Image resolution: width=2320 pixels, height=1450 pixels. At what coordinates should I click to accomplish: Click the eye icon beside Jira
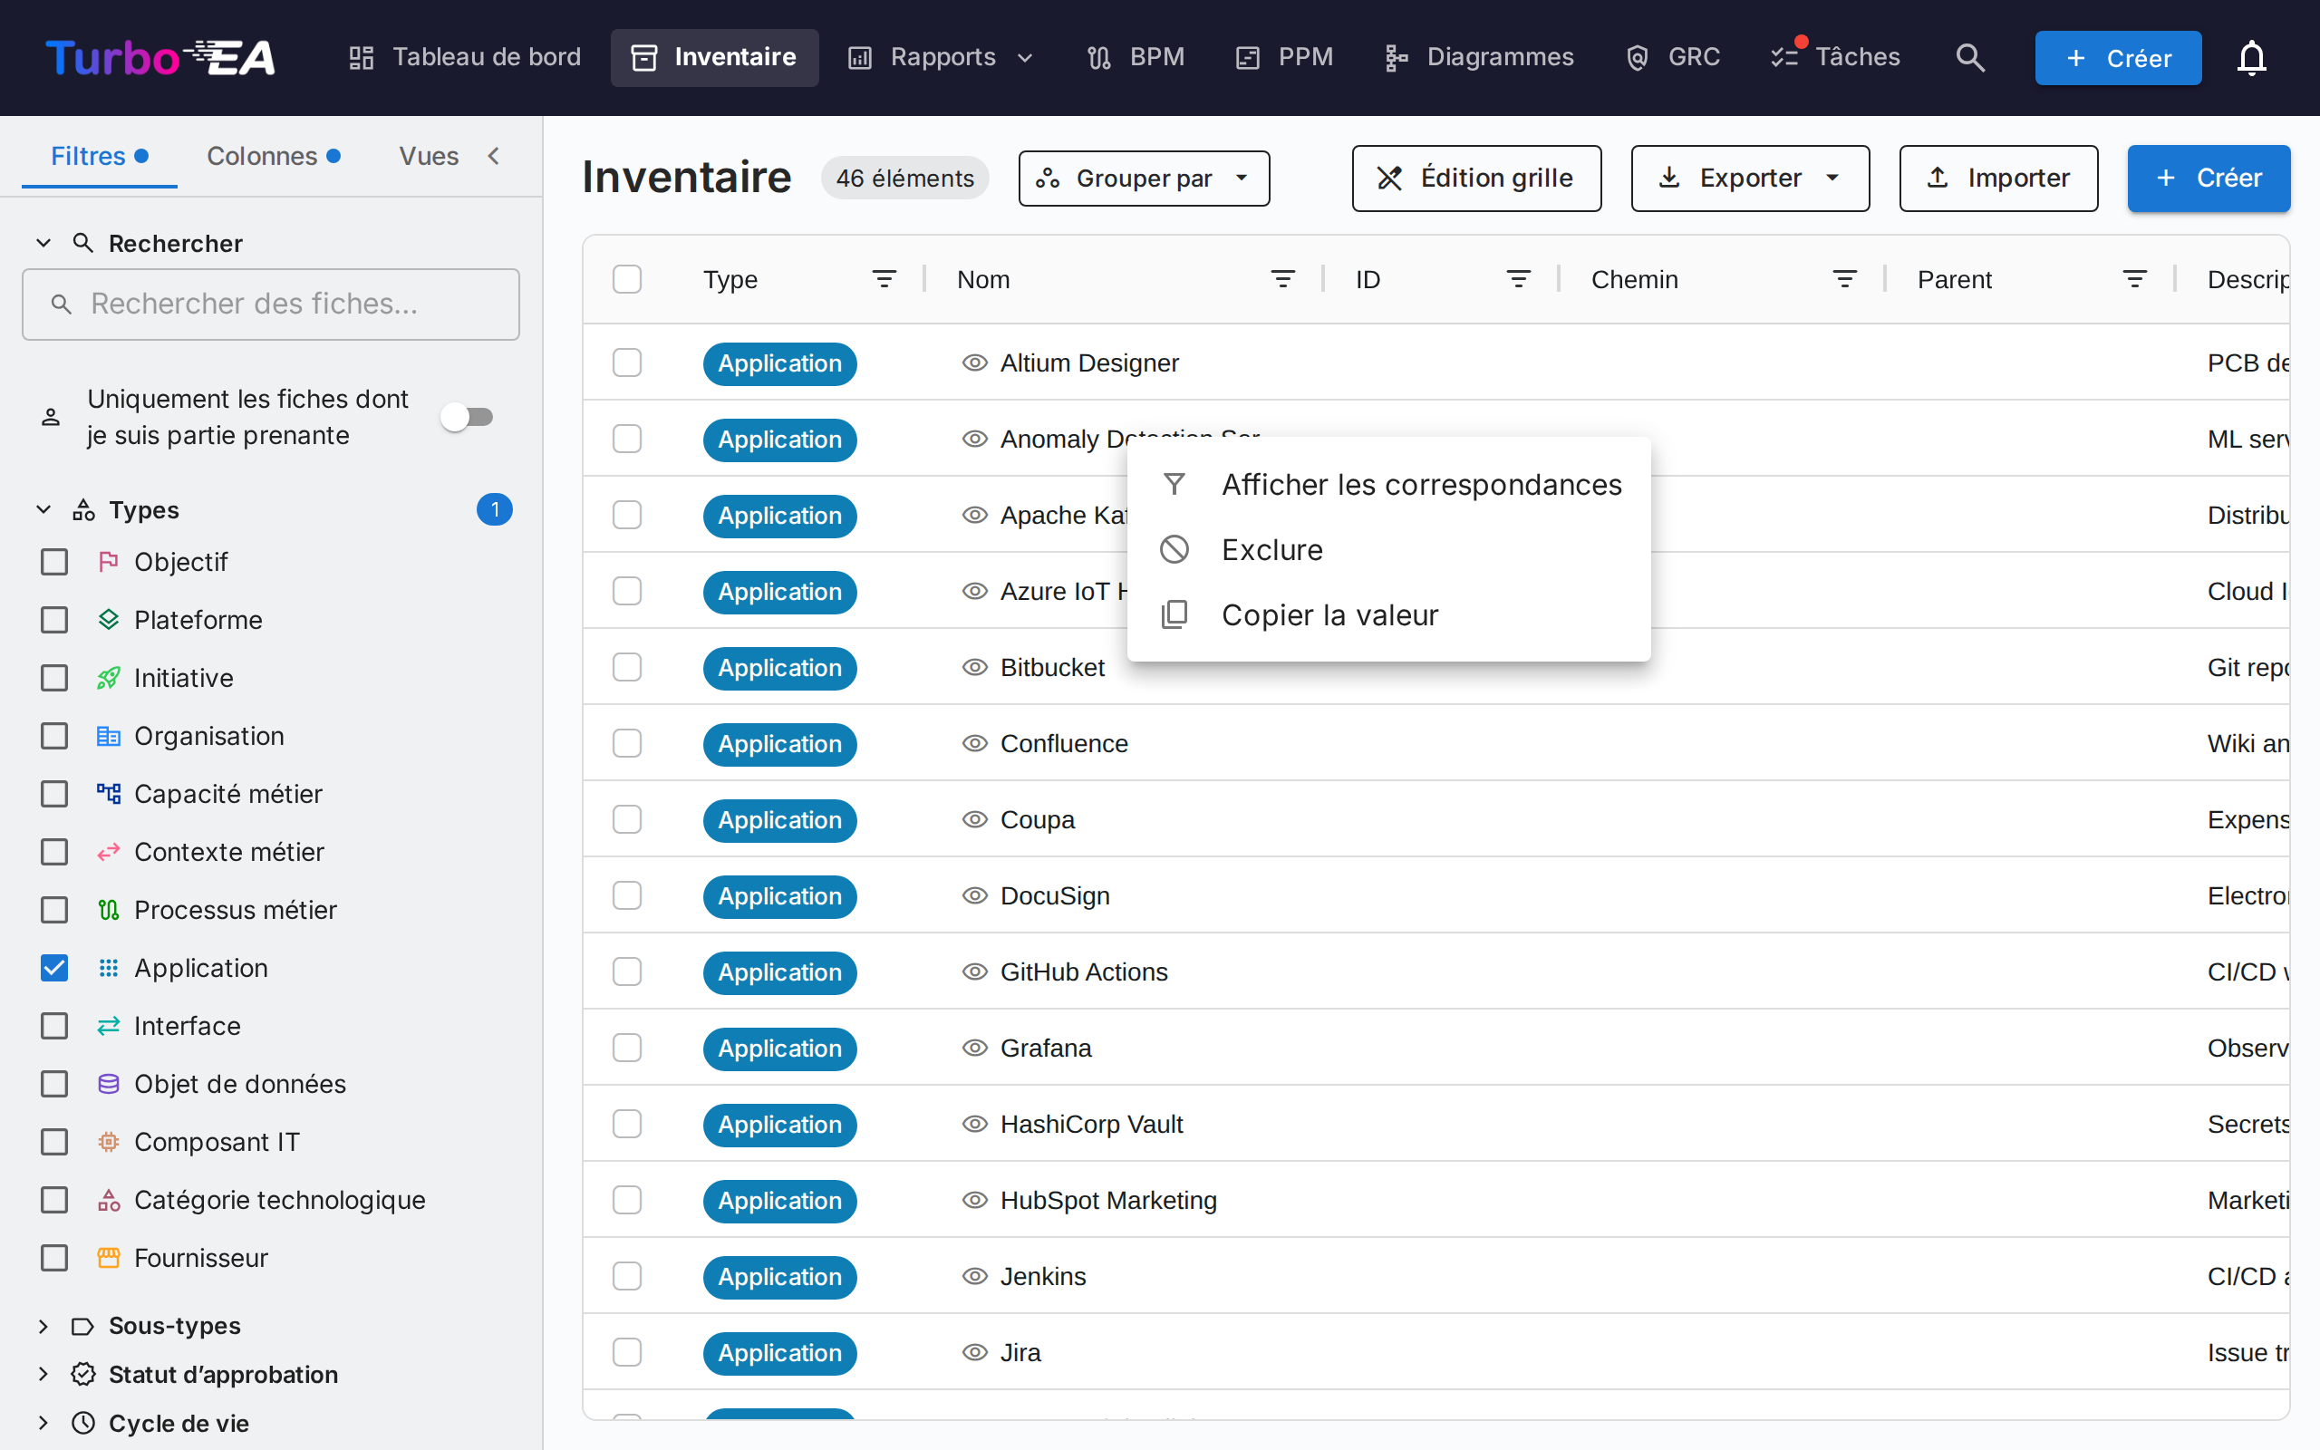point(975,1352)
